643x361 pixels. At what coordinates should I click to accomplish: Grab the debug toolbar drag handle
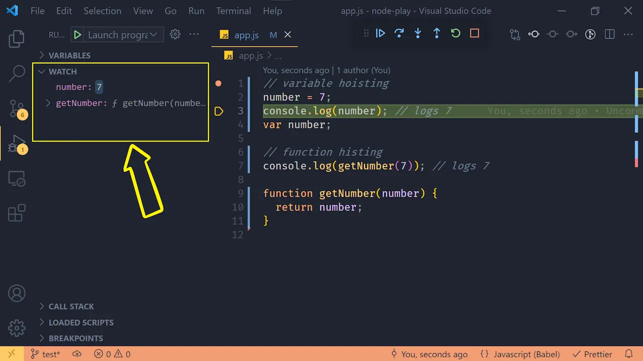(x=366, y=33)
